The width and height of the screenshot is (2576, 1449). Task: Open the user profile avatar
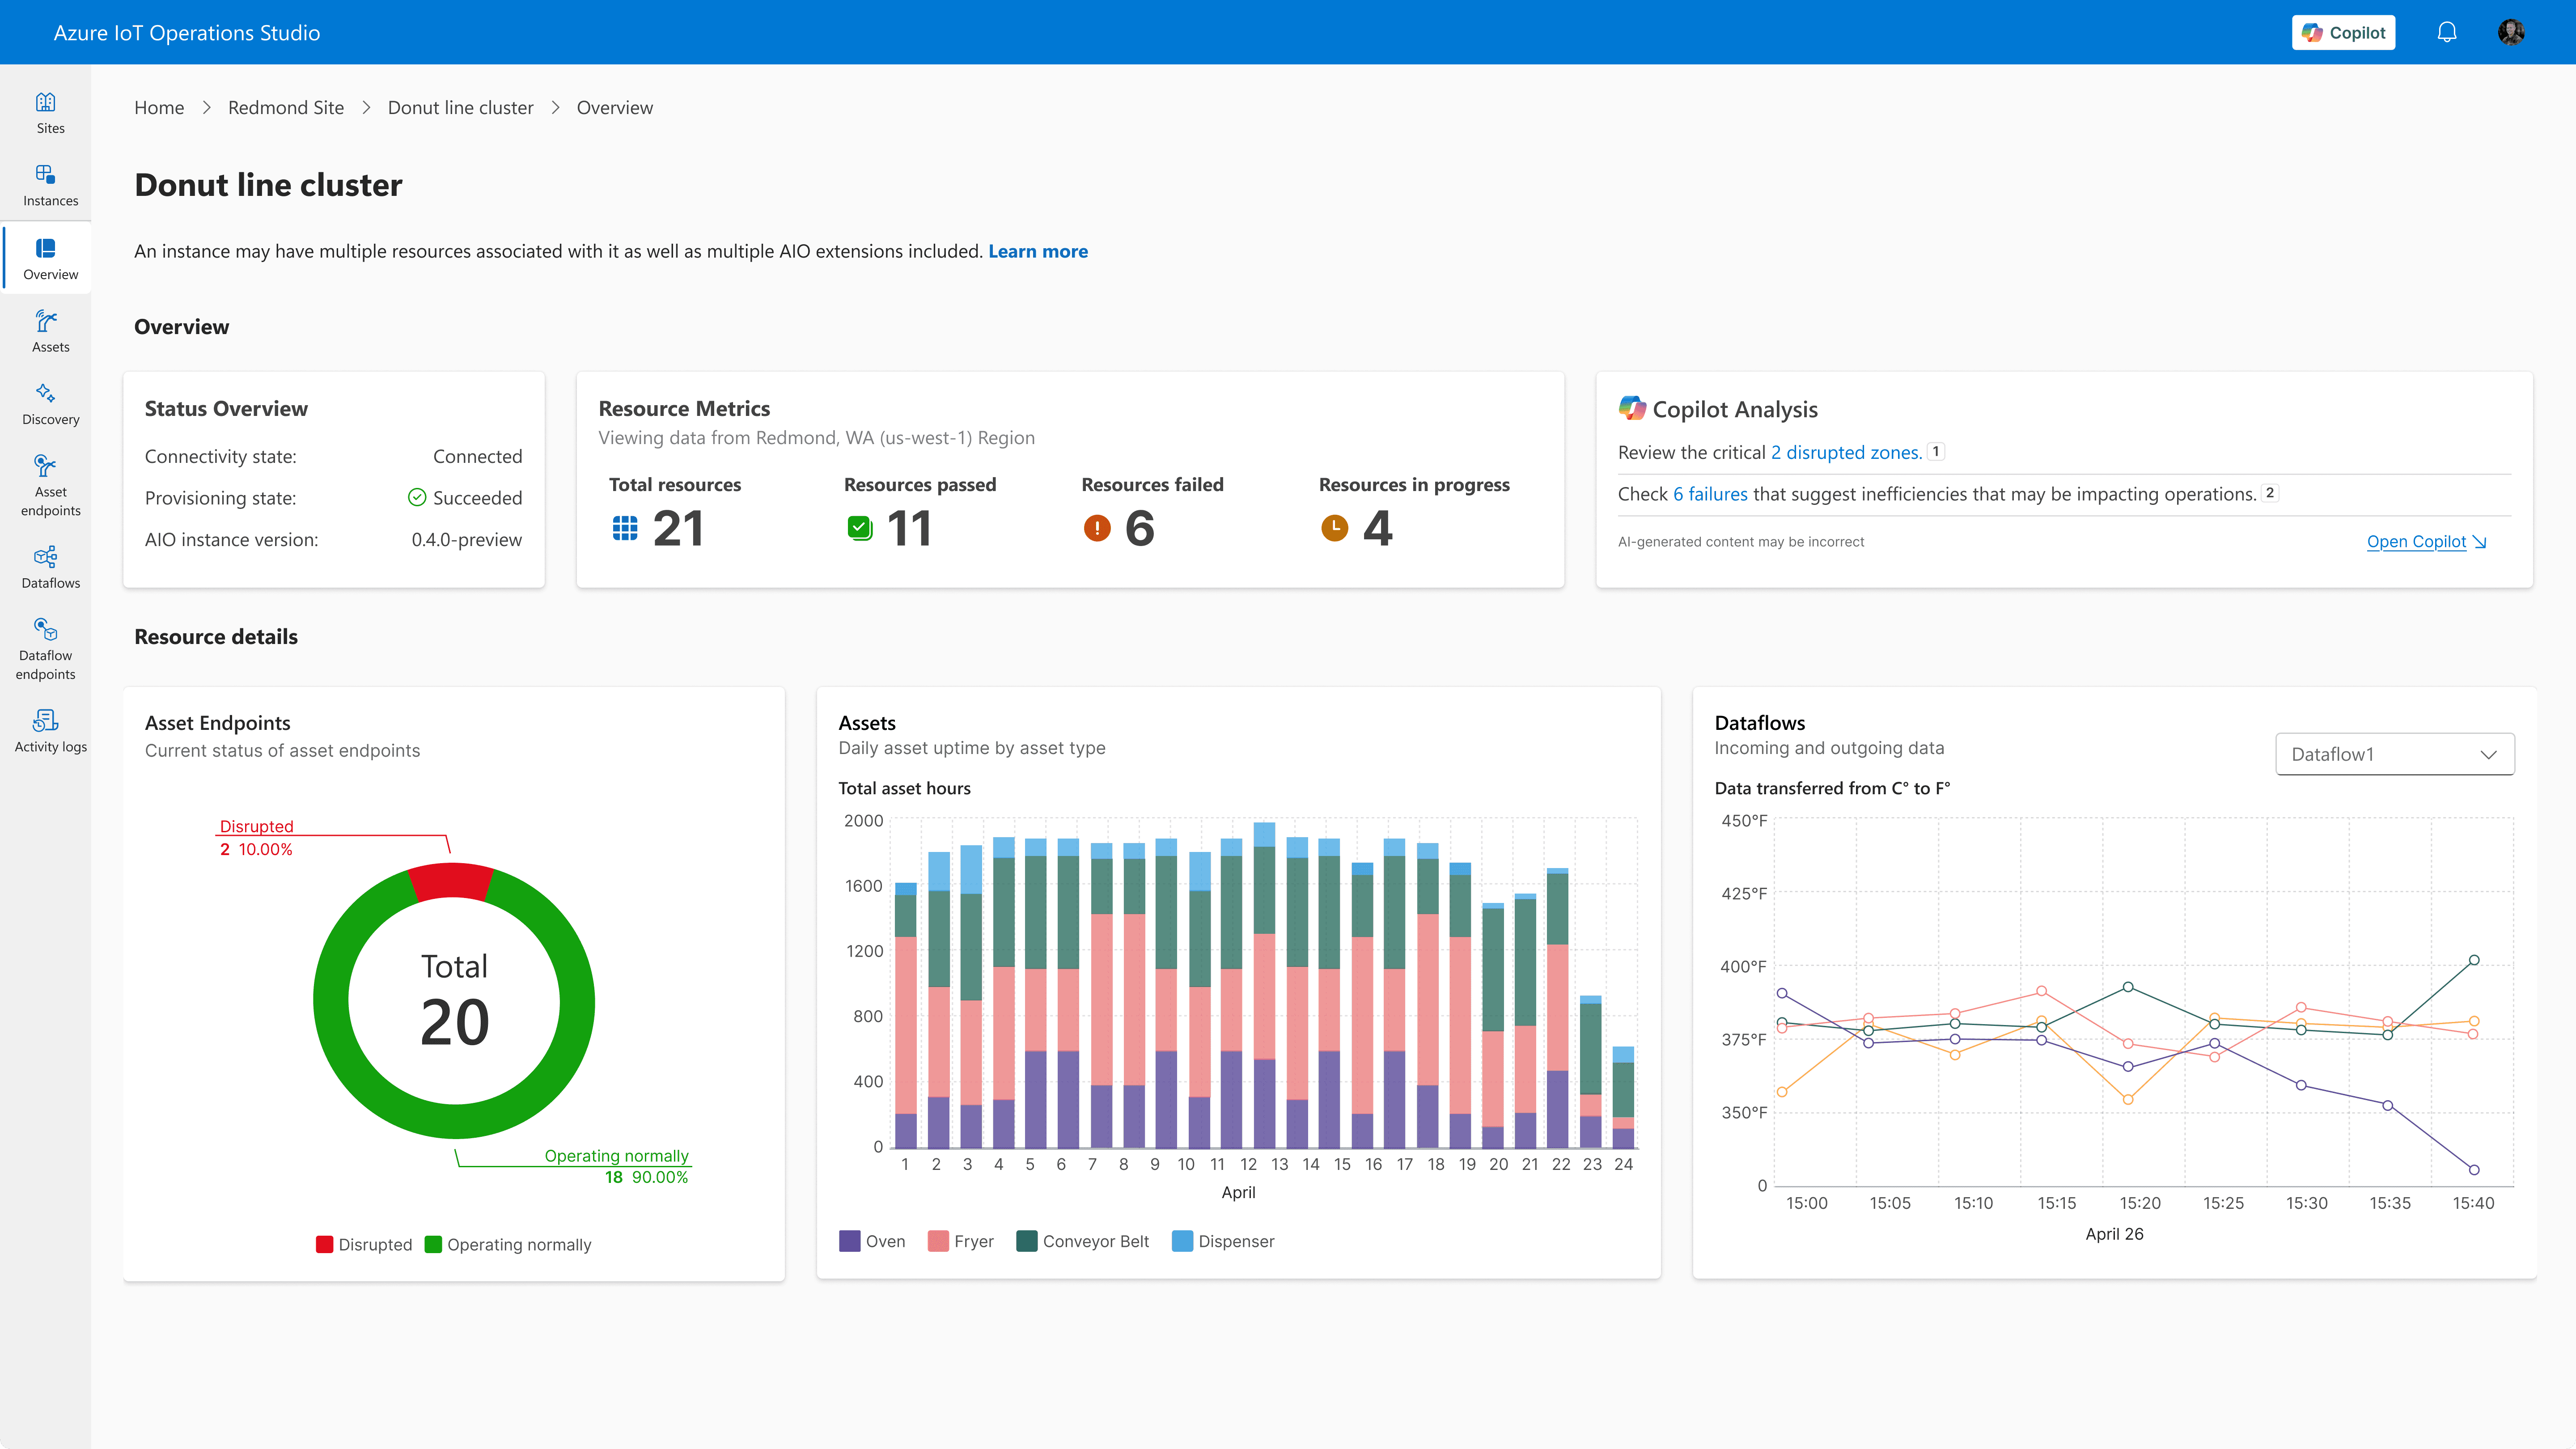(x=2511, y=32)
